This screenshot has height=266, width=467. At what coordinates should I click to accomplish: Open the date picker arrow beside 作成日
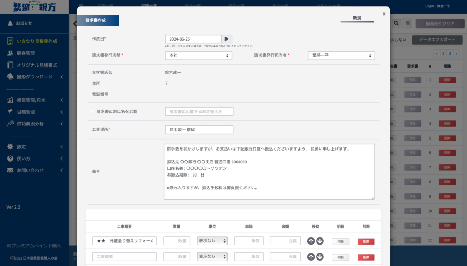(227, 39)
